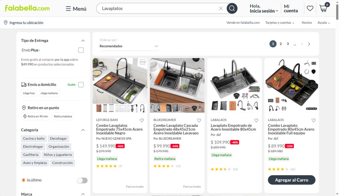This screenshot has height=196, width=339.
Task: Filter by Aseo y limpieza category
Action: [x=35, y=163]
